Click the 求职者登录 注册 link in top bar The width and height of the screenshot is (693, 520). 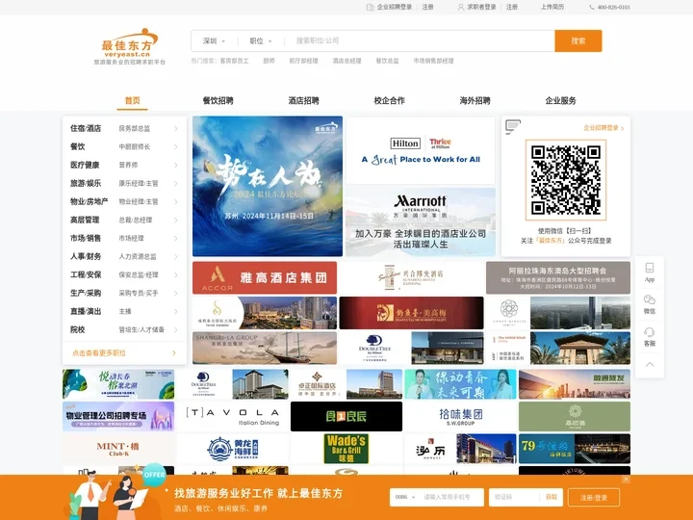[512, 7]
